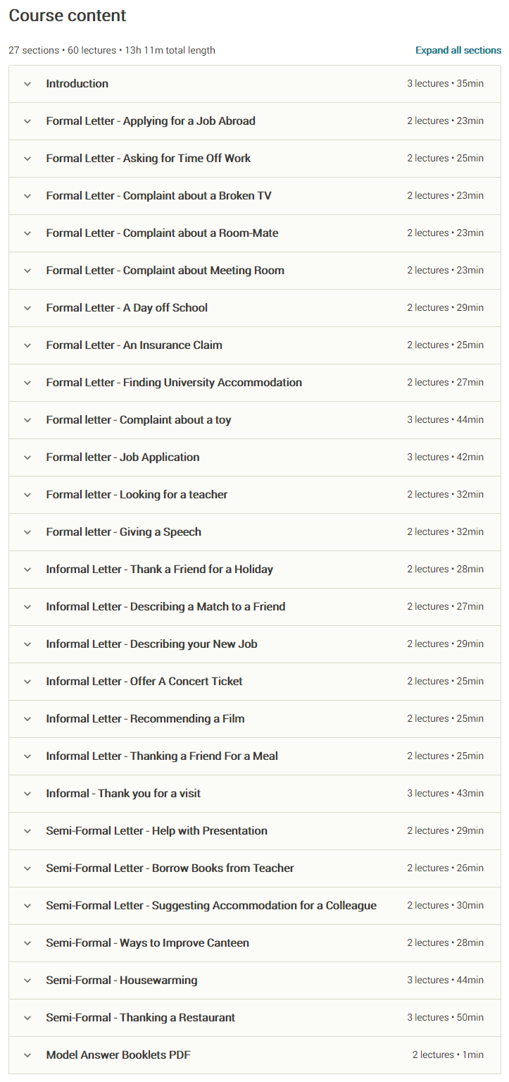509x1082 pixels.
Task: Click chevron next to Complaint about a Broken TV
Action: pyautogui.click(x=27, y=196)
